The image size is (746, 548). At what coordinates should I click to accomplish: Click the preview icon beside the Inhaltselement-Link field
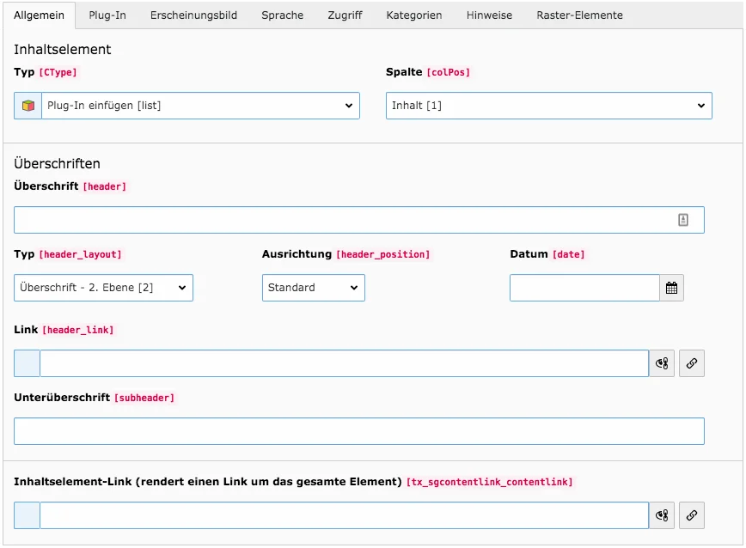tap(661, 515)
